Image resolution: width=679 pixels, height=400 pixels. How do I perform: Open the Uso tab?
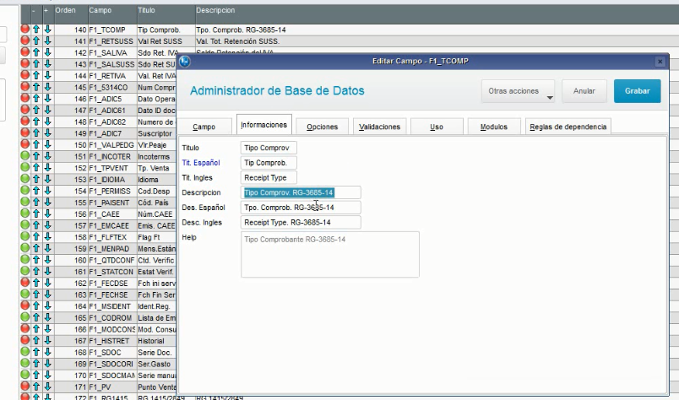coord(437,127)
